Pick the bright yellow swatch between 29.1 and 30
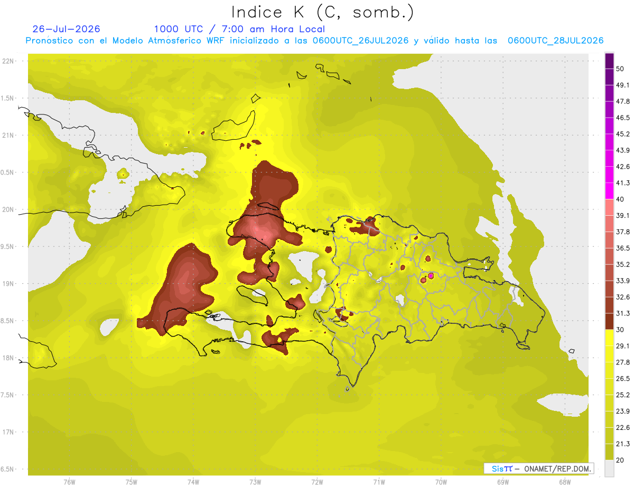The image size is (634, 489). click(609, 338)
